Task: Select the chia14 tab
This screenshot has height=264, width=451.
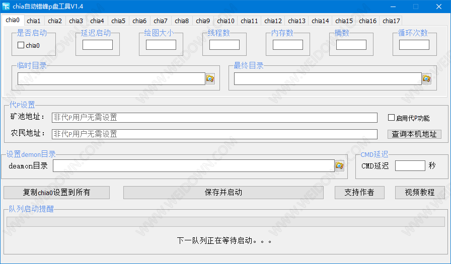Action: tap(320, 21)
